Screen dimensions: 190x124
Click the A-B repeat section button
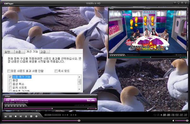(x=73, y=115)
